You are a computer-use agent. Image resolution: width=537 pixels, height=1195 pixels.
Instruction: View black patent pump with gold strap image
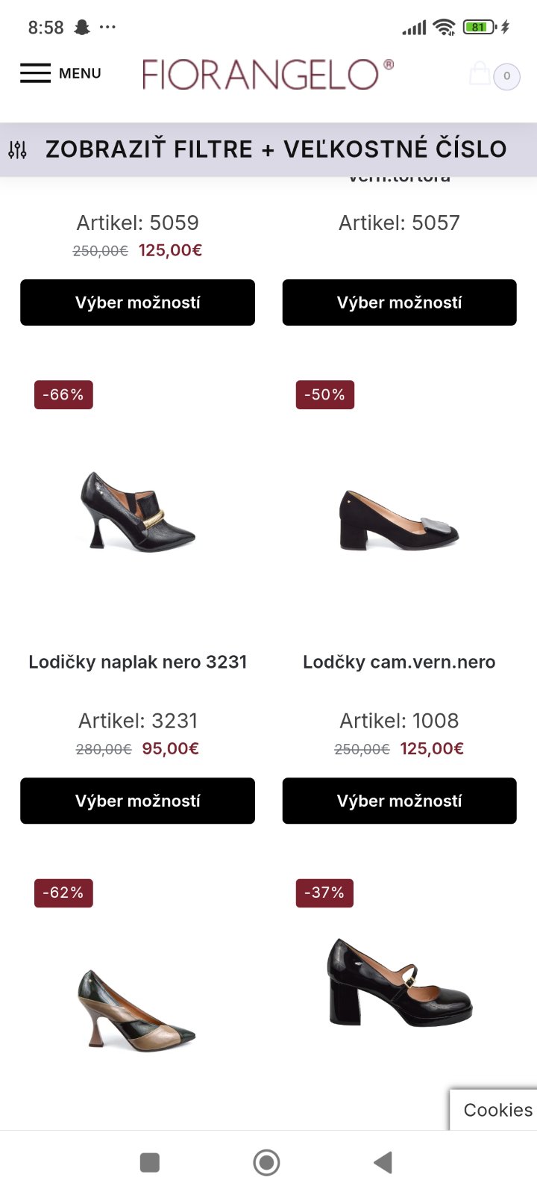[137, 512]
